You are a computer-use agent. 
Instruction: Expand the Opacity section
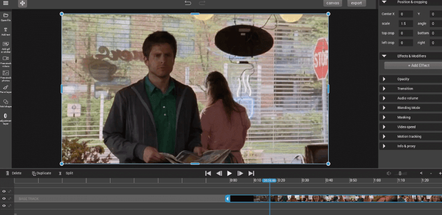click(411, 79)
